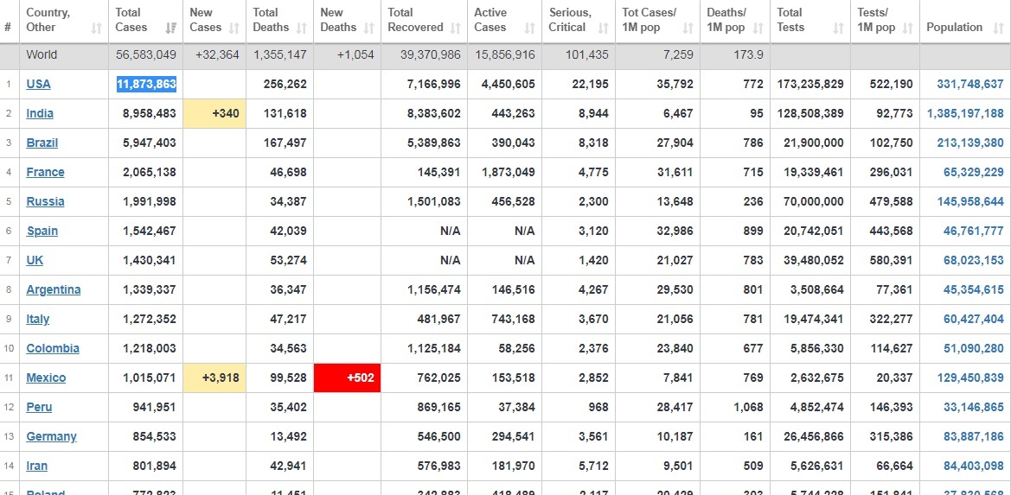
Task: Click France's active cases 1,873,049
Action: point(508,173)
